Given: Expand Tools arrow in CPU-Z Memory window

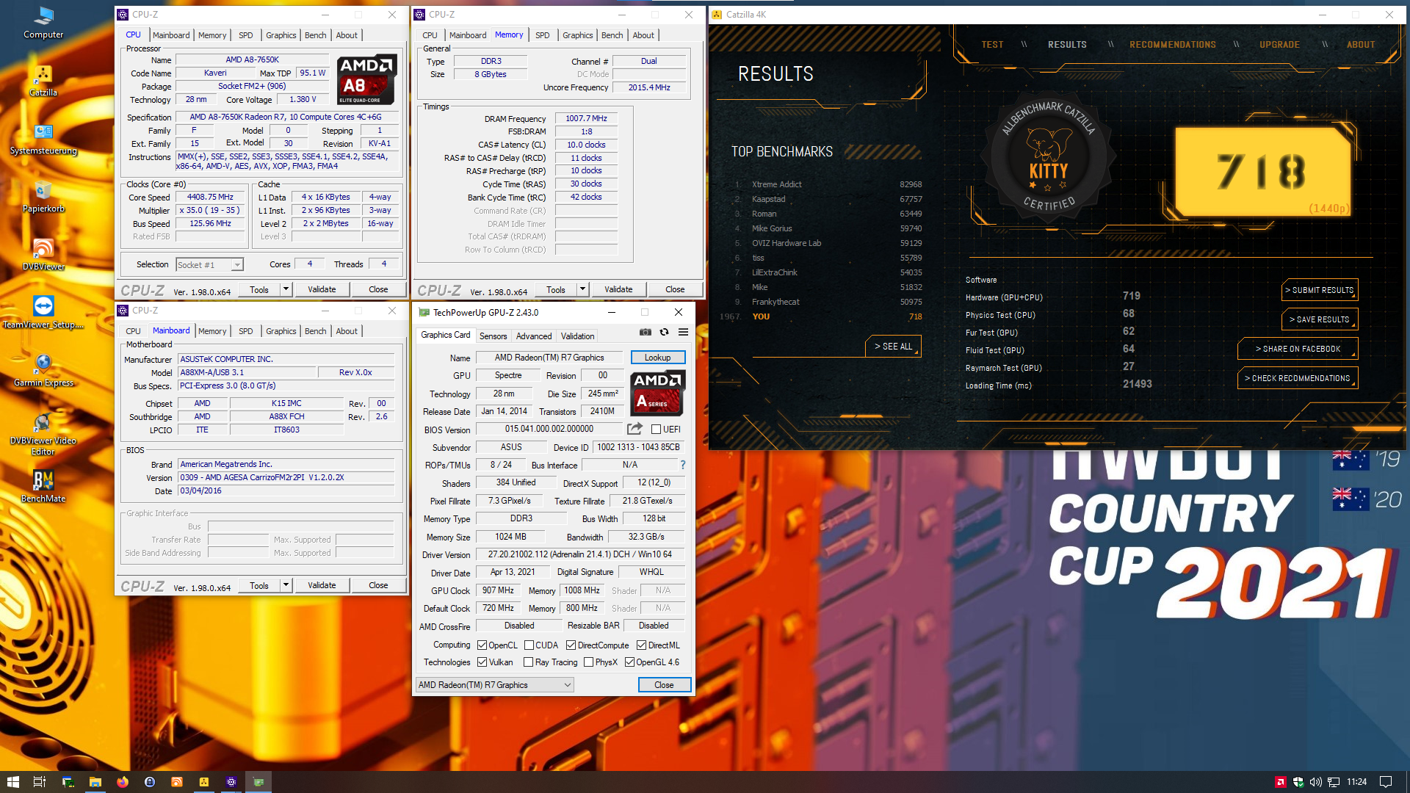Looking at the screenshot, I should (x=583, y=289).
